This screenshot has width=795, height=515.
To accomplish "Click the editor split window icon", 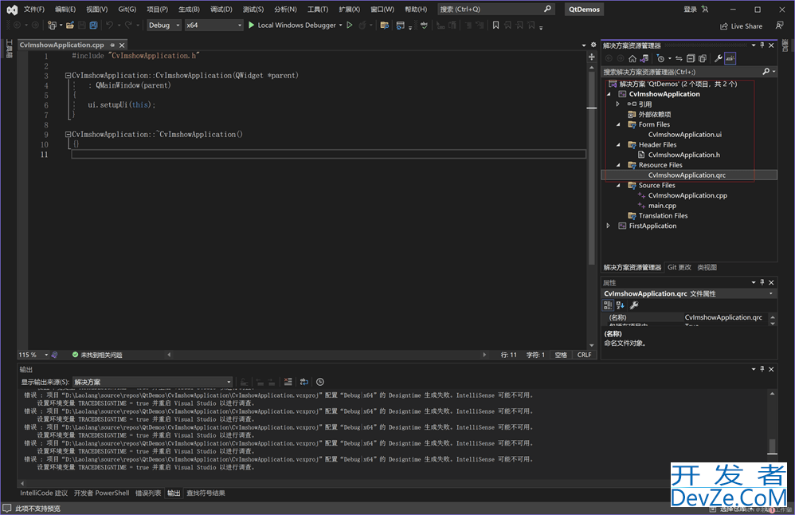I will pyautogui.click(x=592, y=57).
